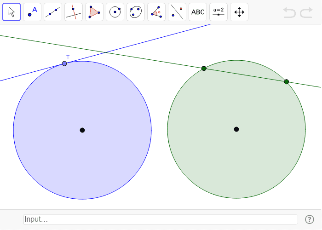322x230 pixels.
Task: Undo the last action
Action: point(289,12)
